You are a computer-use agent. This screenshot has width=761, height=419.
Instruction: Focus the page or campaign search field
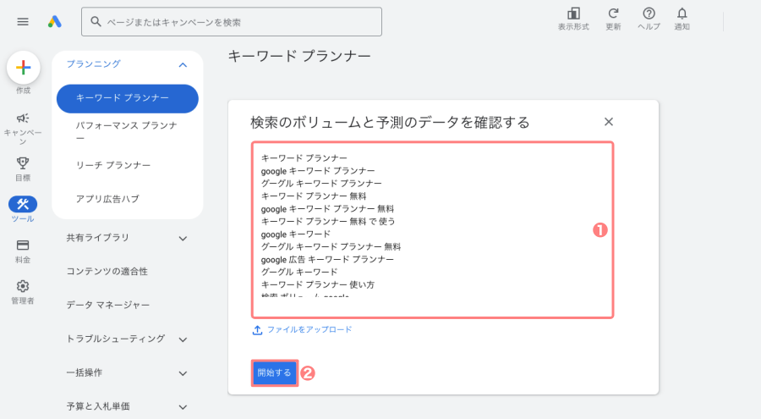[232, 22]
